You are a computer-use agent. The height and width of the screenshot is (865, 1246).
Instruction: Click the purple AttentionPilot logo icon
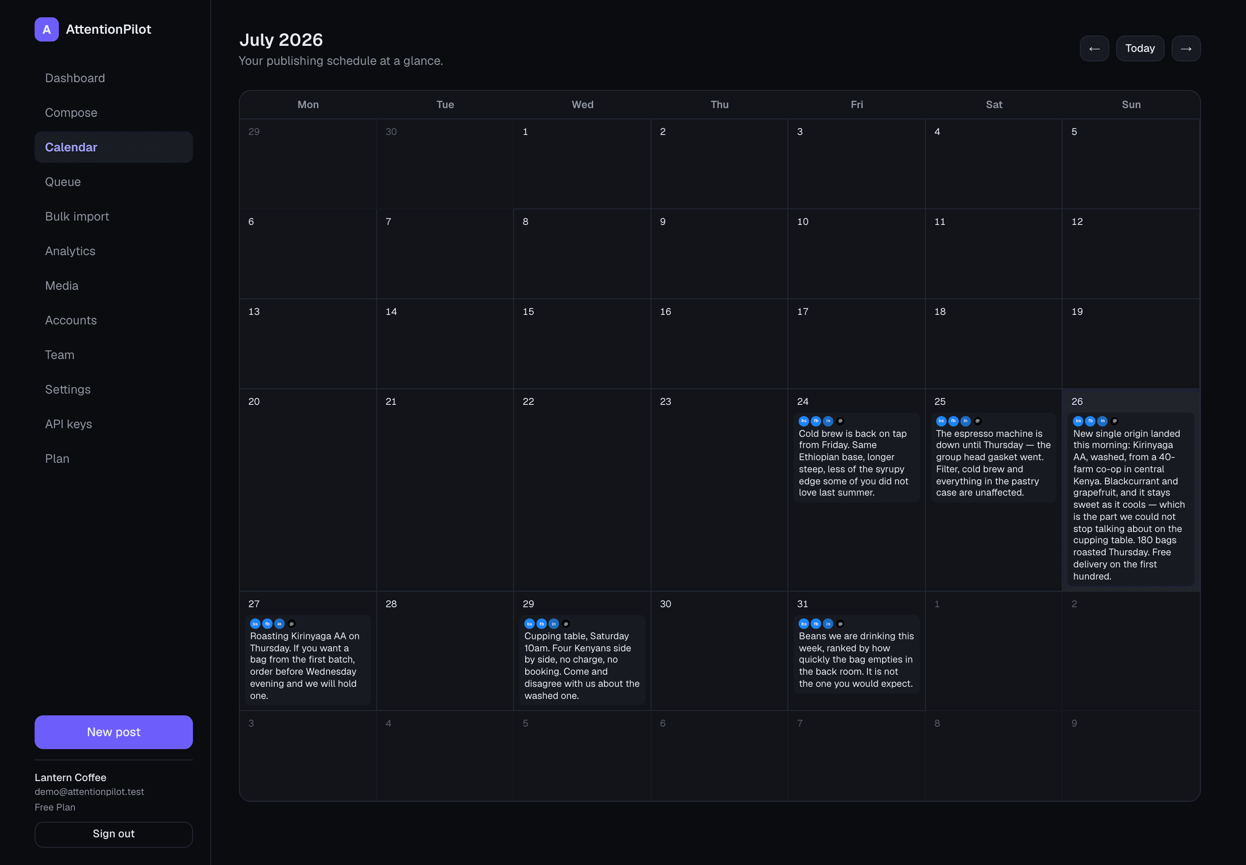(47, 29)
